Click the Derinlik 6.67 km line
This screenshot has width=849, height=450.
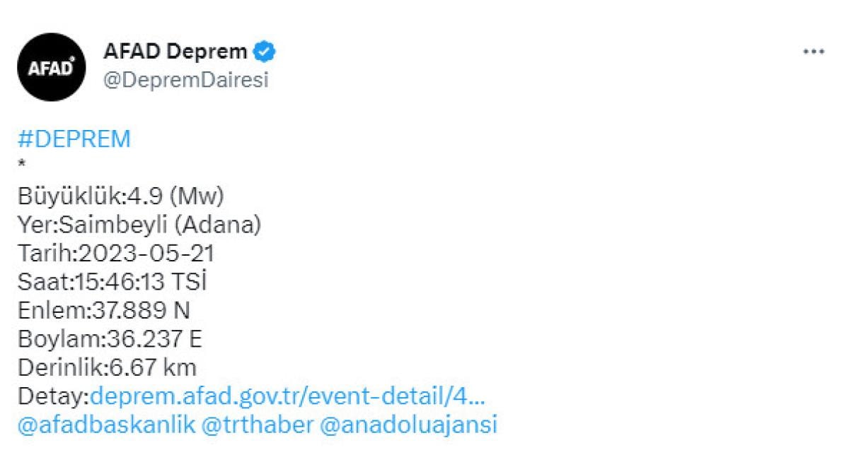click(x=107, y=367)
